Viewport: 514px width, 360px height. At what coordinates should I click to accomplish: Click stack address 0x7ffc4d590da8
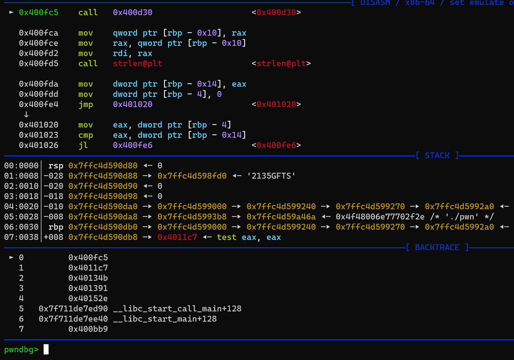(103, 217)
